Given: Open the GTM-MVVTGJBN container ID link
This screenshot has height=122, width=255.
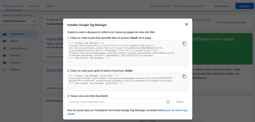Looking at the screenshot, I should pyautogui.click(x=160, y=6).
